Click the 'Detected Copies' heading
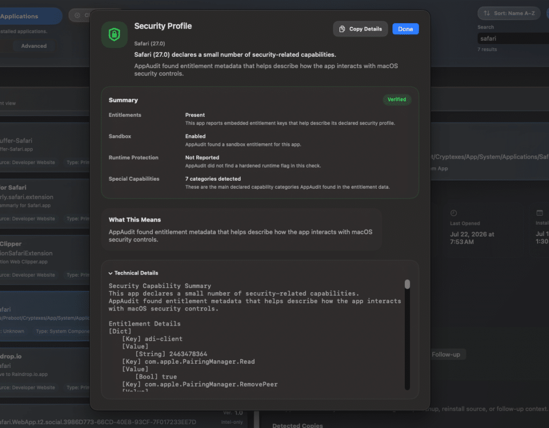The width and height of the screenshot is (549, 428). pos(298,425)
